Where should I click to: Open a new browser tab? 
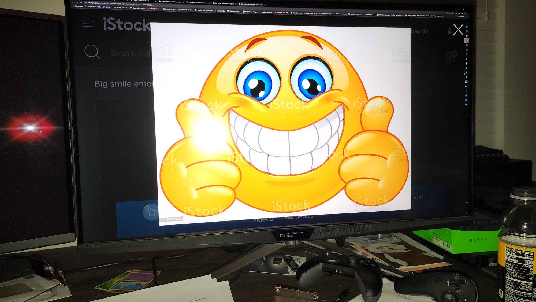pyautogui.click(x=265, y=5)
